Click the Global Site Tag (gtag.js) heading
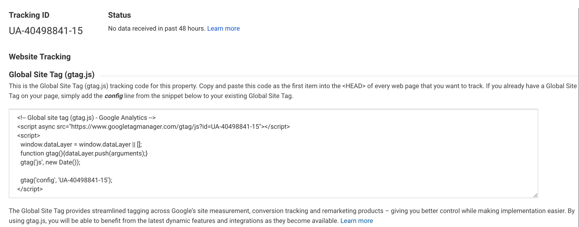The height and width of the screenshot is (227, 579). (x=52, y=75)
